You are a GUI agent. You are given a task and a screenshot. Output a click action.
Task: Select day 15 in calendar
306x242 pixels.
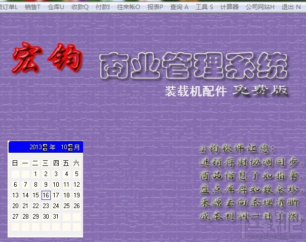click(x=35, y=195)
